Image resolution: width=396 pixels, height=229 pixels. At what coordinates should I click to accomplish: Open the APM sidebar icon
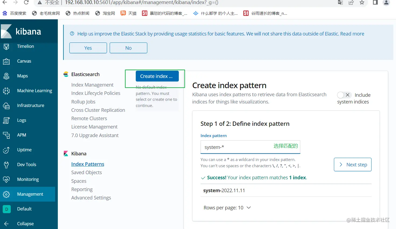[6, 135]
